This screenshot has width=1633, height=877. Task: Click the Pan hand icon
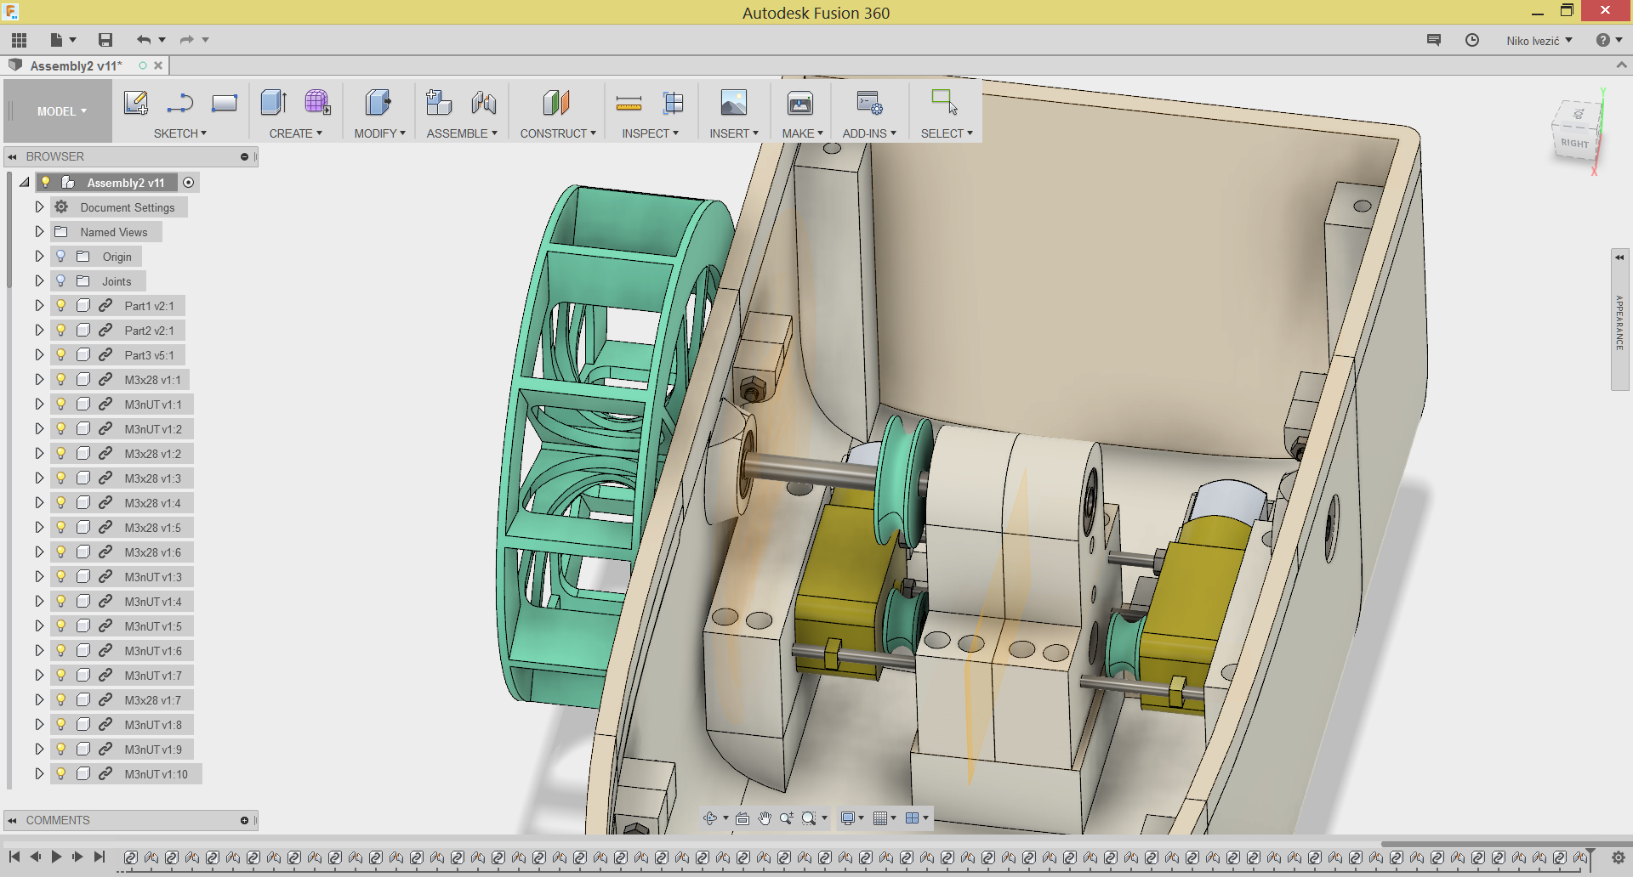click(765, 818)
